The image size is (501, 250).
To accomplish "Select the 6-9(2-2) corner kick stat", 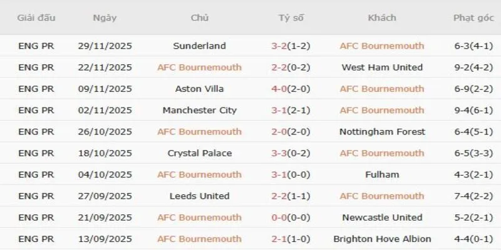I will tap(474, 89).
